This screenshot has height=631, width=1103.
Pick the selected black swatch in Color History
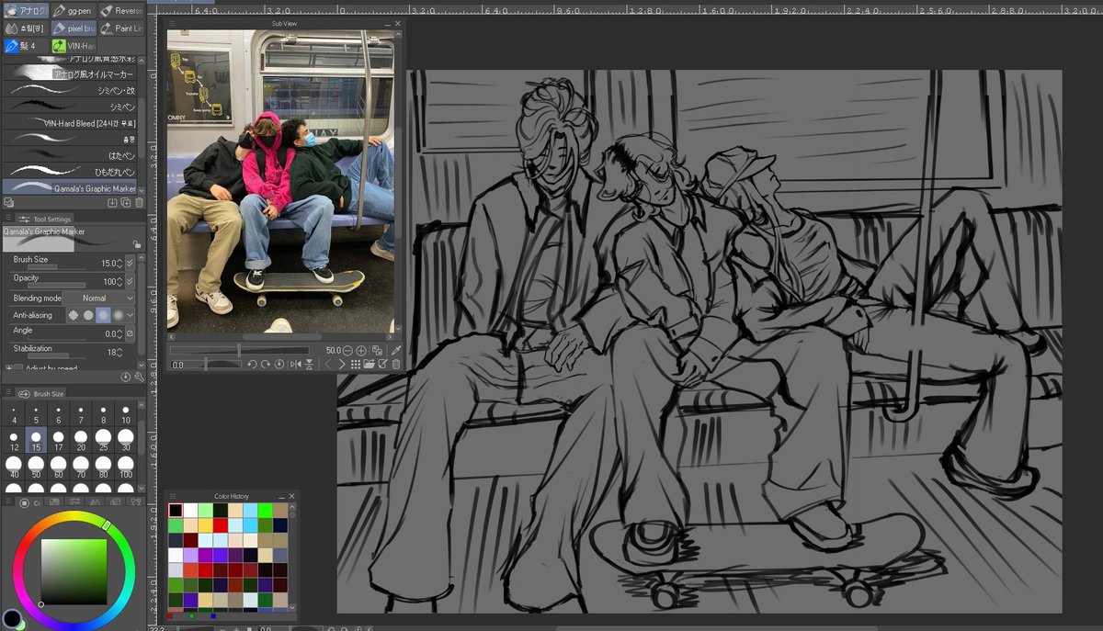click(x=176, y=510)
